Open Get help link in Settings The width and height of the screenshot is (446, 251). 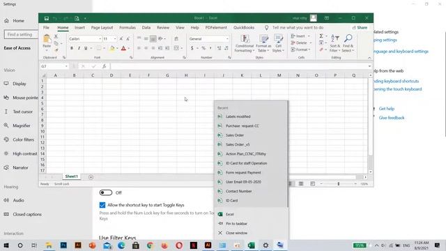[x=386, y=109]
